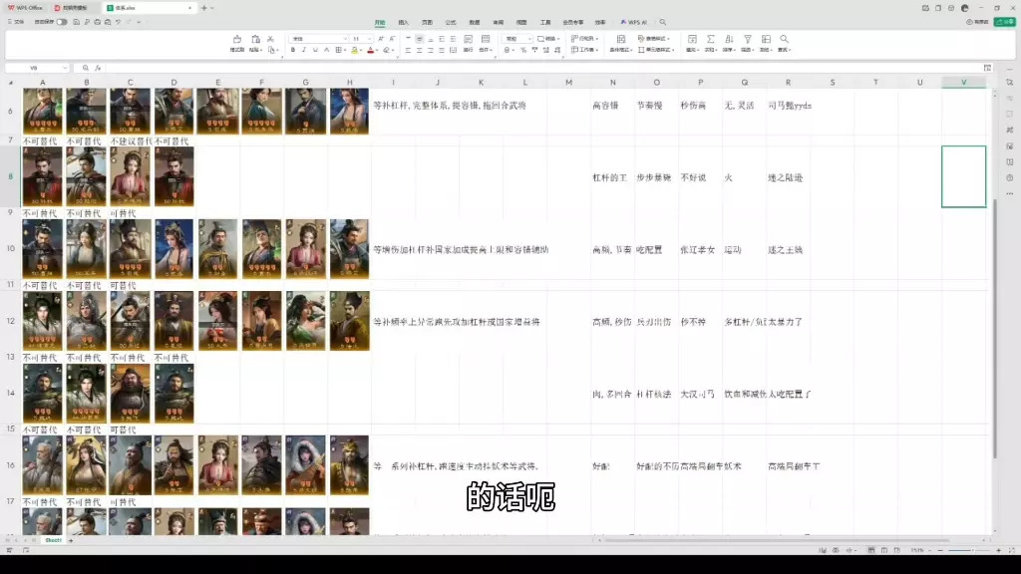Open the File menu
Screen dimensions: 1021x574
tap(16, 22)
